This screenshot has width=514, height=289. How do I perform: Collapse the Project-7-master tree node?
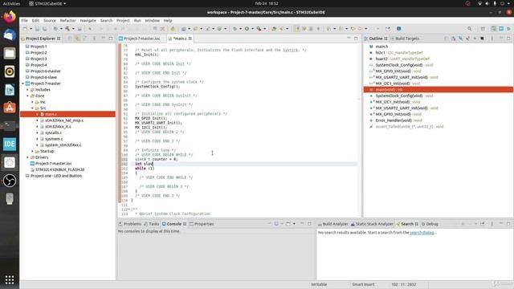click(x=23, y=83)
